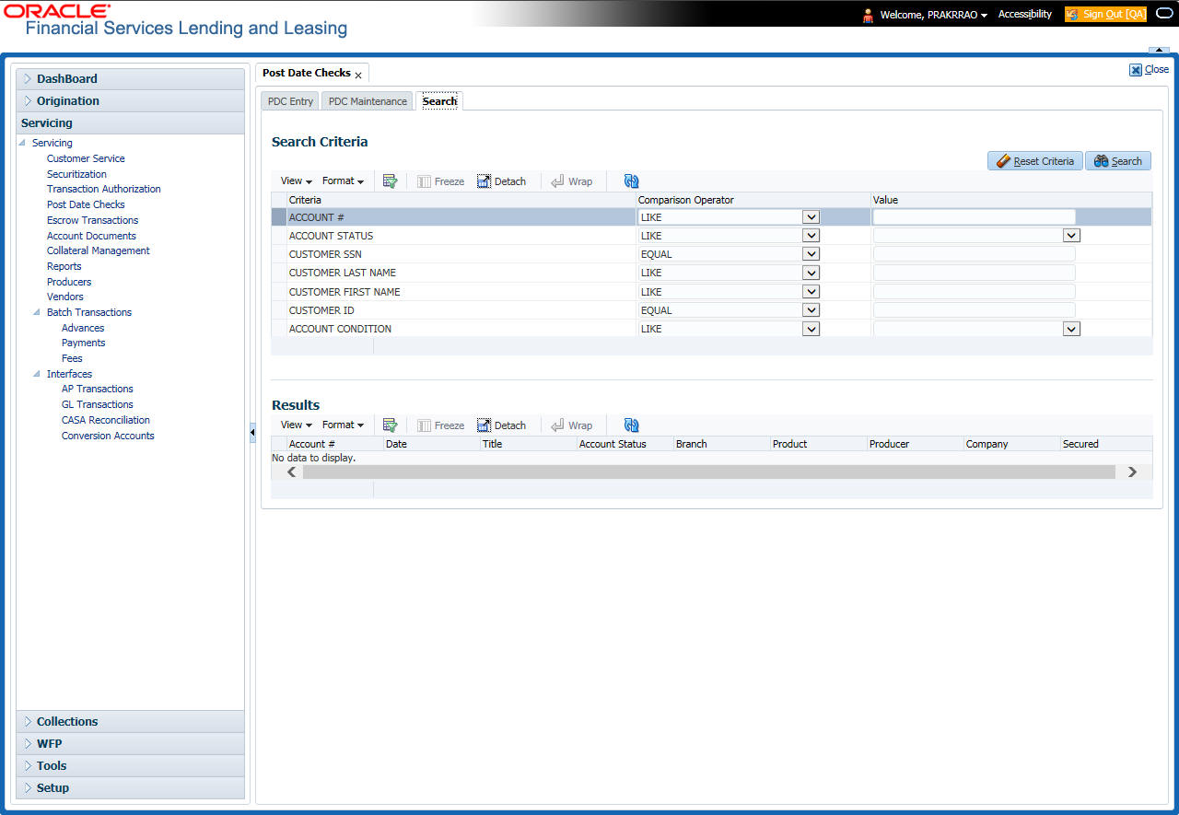Collapse the left navigation pane splitter
This screenshot has width=1179, height=815.
252,433
